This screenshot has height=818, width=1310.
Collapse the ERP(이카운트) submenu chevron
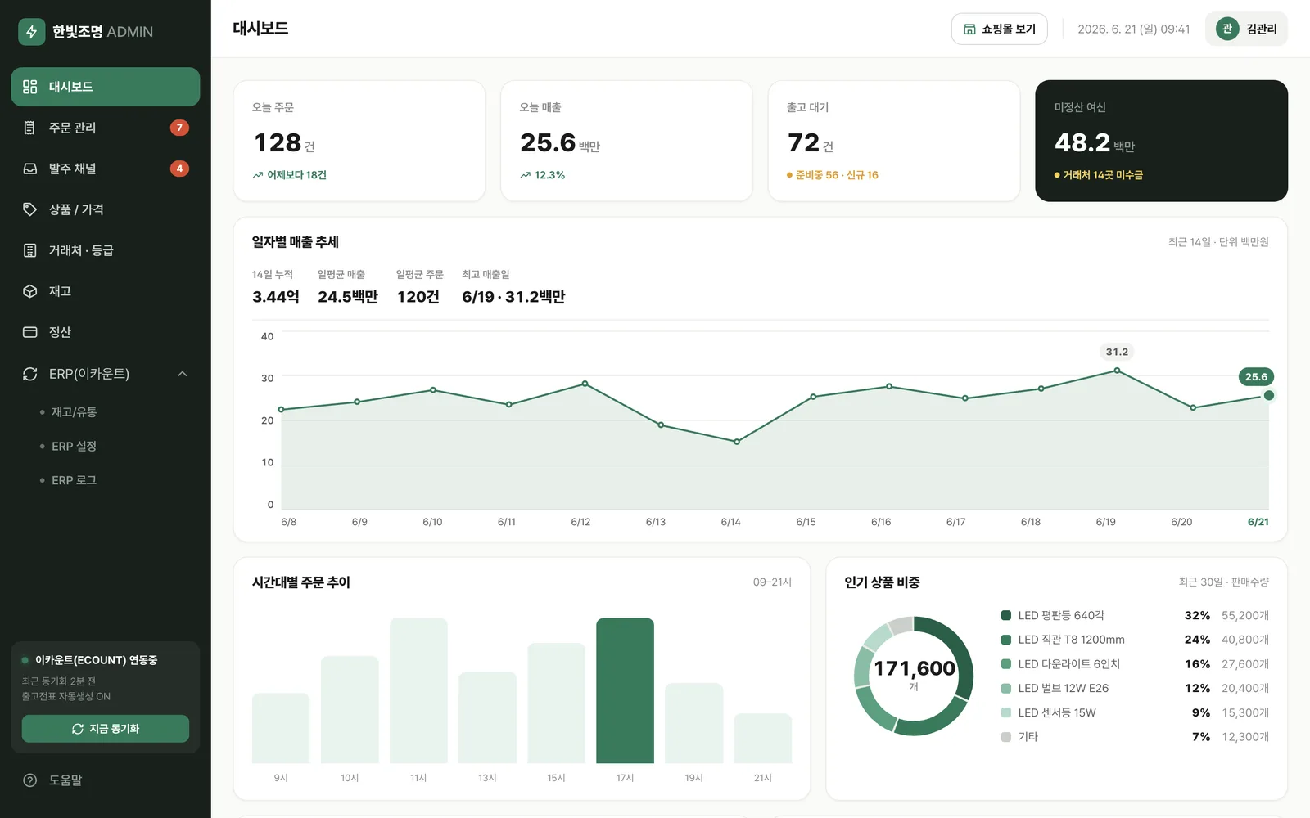coord(183,374)
